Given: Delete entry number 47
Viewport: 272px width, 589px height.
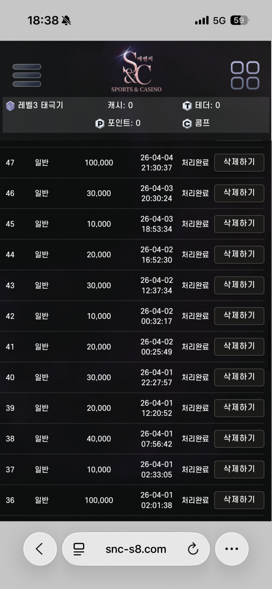Looking at the screenshot, I should (x=239, y=162).
